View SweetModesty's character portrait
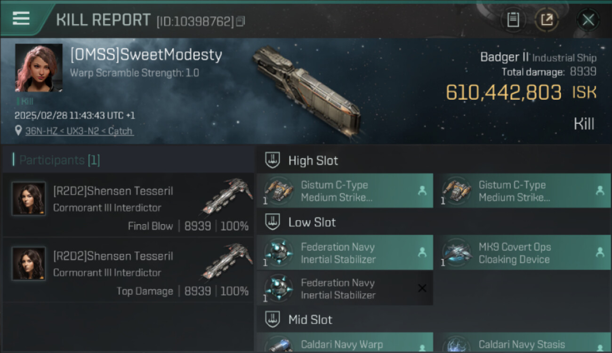 (39, 68)
